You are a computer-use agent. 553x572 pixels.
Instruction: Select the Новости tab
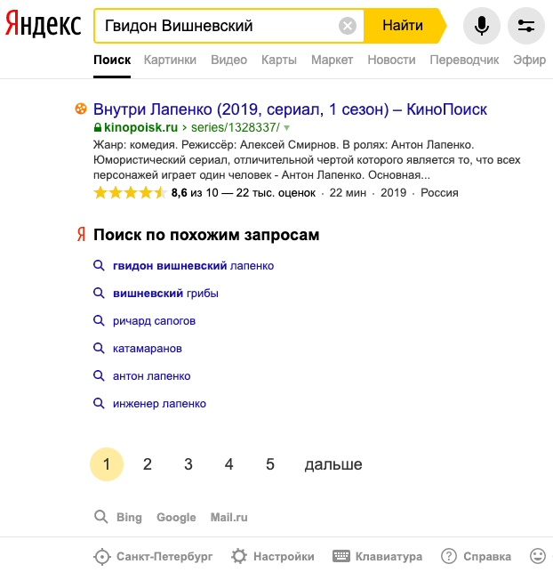391,60
